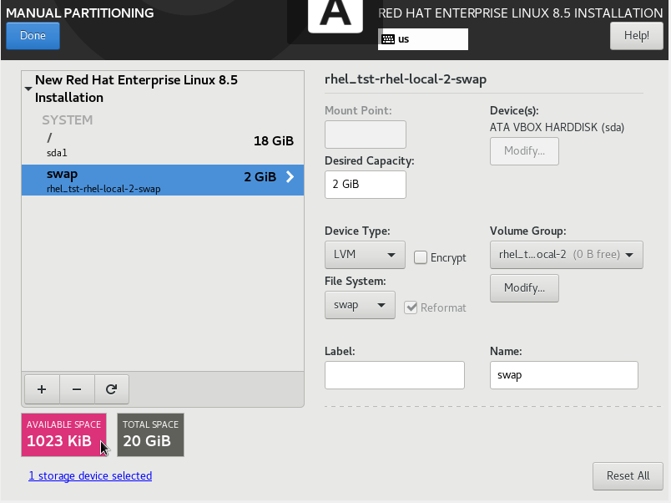Select the / sda1 18 GiB partition
The width and height of the screenshot is (671, 503).
(163, 145)
